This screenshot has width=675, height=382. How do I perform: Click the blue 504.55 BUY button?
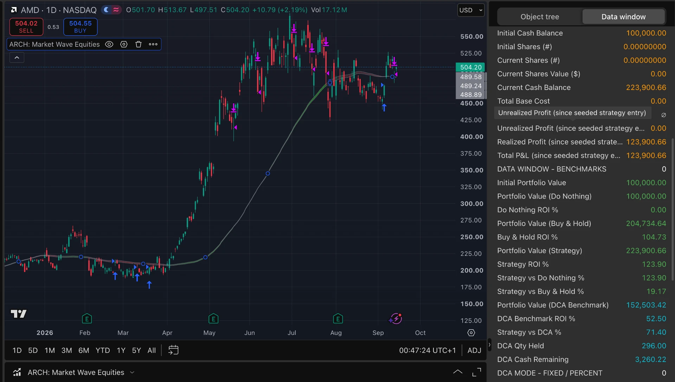80,27
